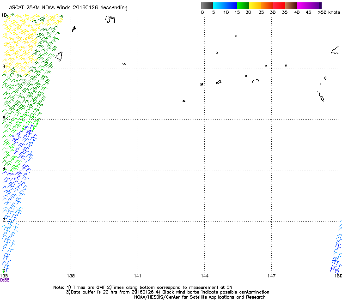Screen dimensions: 342x300
Task: Click the purple time stamp '0:58'
Action: pos(5,280)
